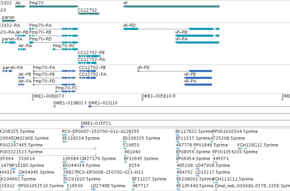Click EST EK138334.5prime

(x=81, y=138)
